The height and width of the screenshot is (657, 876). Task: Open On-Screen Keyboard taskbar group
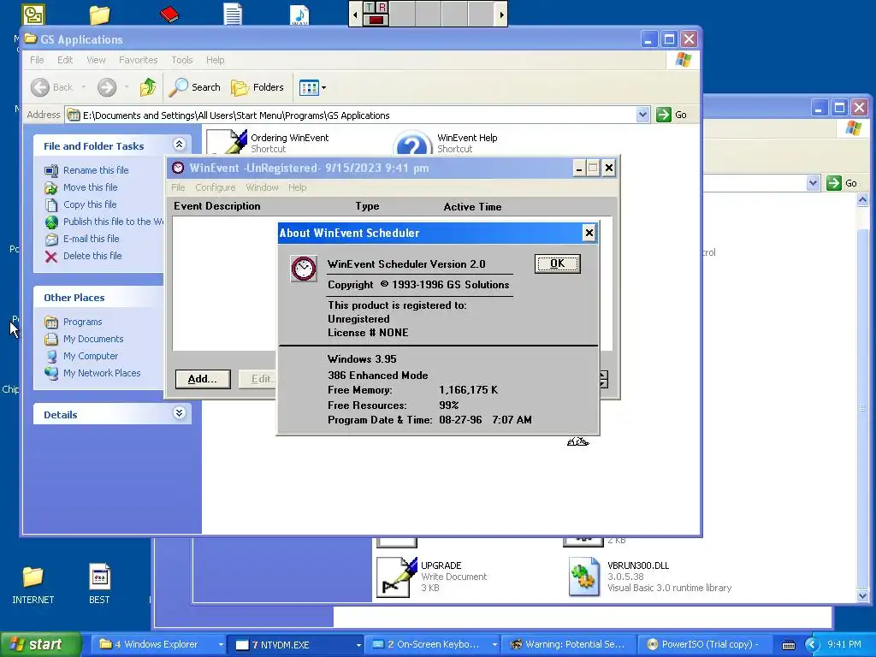tap(433, 644)
